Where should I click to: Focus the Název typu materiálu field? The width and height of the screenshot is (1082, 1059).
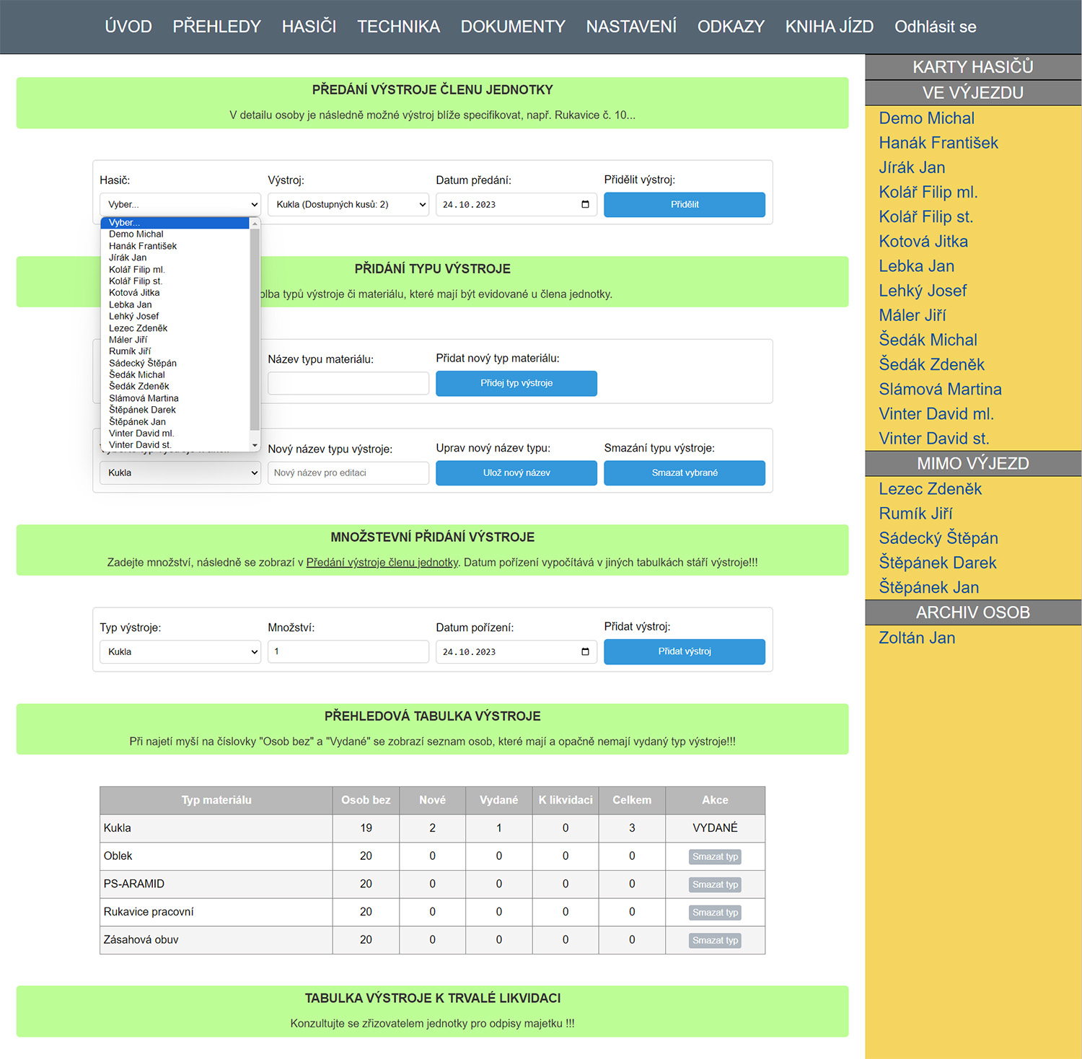348,383
